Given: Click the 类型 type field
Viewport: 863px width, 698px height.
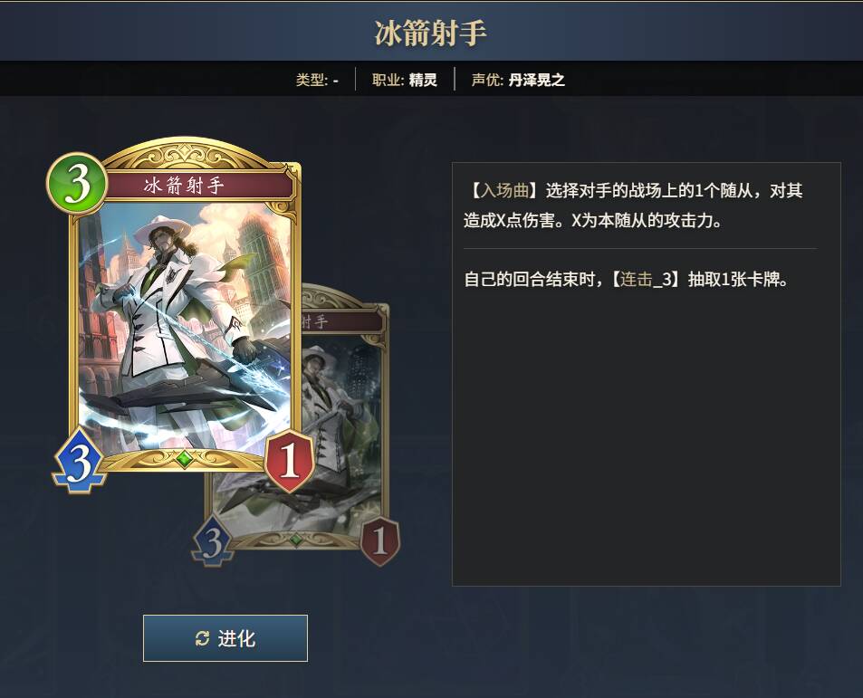Looking at the screenshot, I should tap(317, 80).
